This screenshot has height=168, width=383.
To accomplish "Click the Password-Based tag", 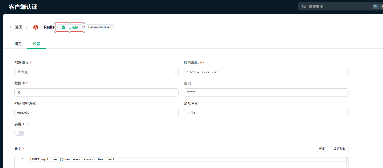I will [x=100, y=27].
